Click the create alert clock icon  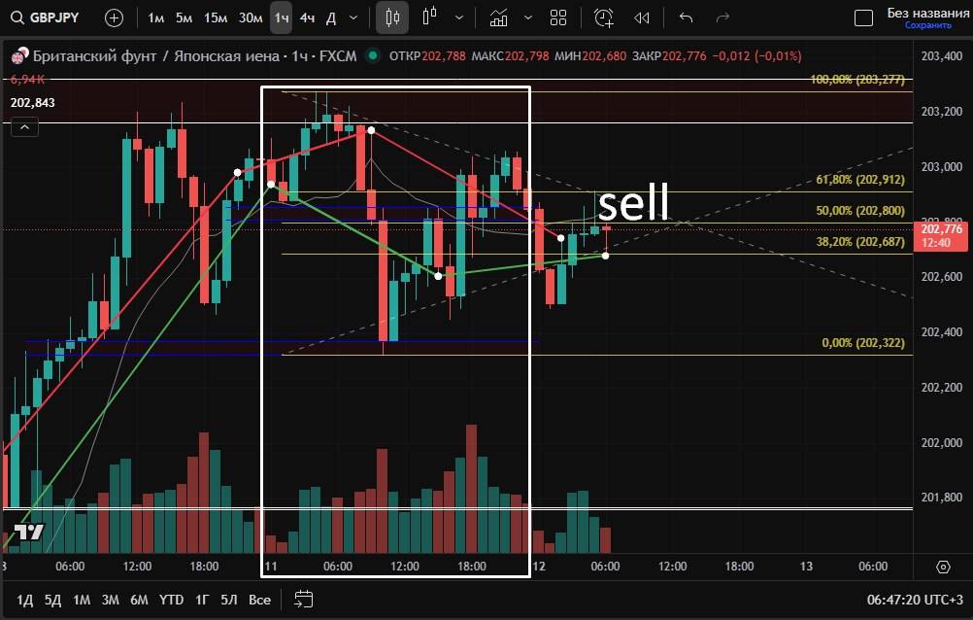coord(604,17)
